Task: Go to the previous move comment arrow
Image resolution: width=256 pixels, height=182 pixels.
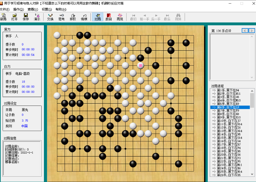Action: tap(245, 30)
